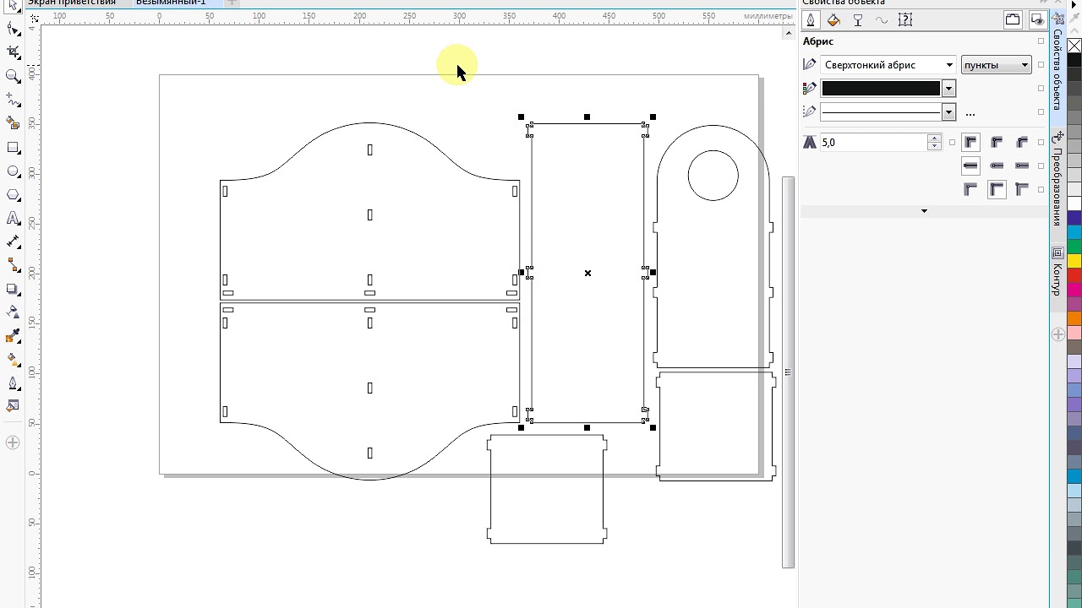Viewport: 1082px width, 608px height.
Task: Choose mitered corners option
Action: [970, 143]
